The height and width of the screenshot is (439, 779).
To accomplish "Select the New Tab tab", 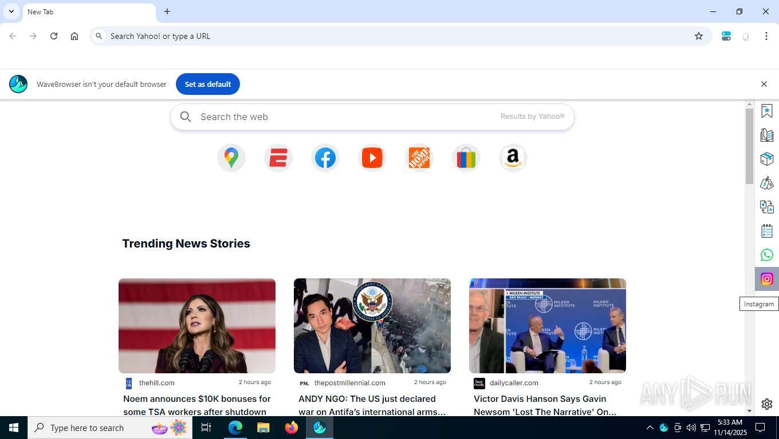I will [x=89, y=13].
